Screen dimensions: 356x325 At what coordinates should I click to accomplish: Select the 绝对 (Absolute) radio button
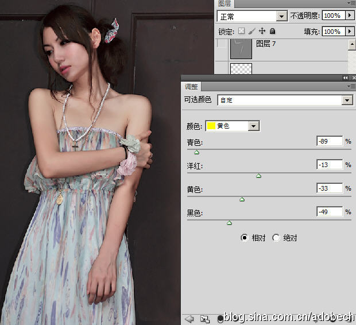(276, 238)
